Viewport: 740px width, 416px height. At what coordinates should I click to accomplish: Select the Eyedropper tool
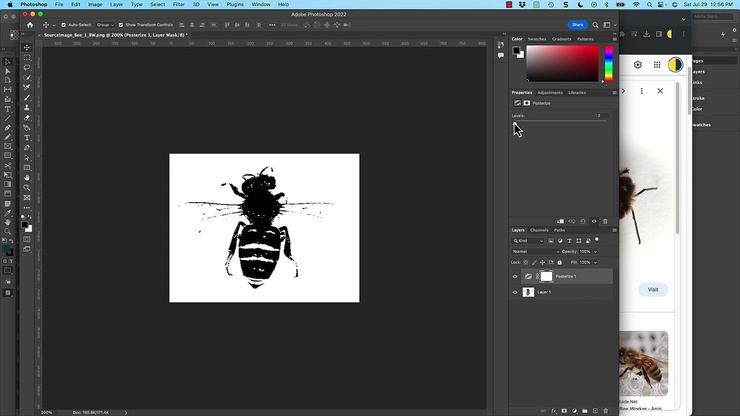tap(27, 88)
